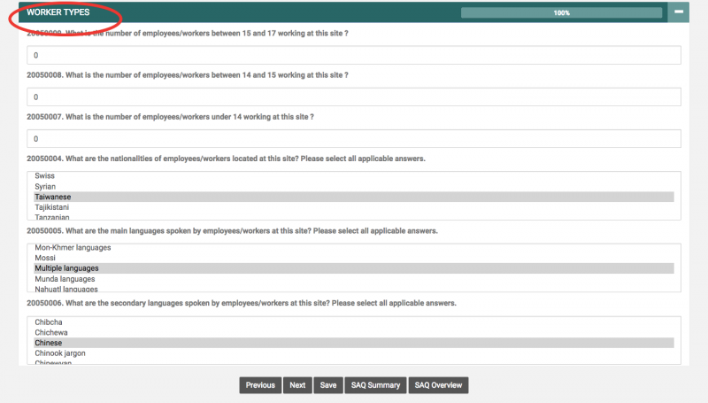Edit the workers under 14 field
The width and height of the screenshot is (708, 403).
354,139
